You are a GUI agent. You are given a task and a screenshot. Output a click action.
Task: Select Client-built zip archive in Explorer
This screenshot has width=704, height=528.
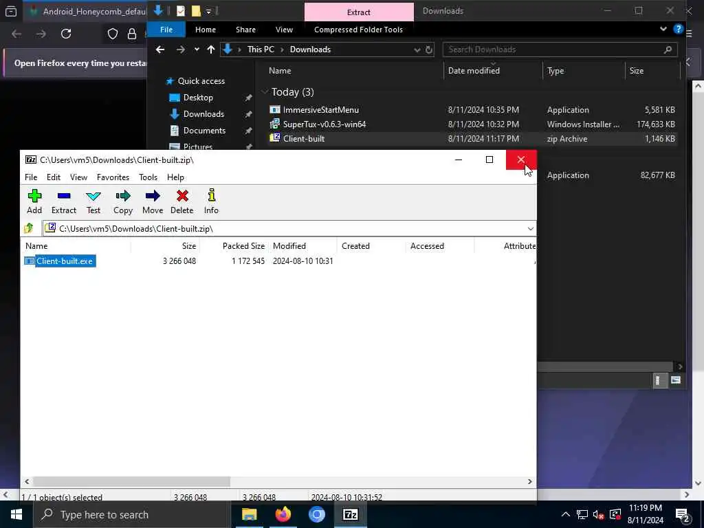pos(303,139)
